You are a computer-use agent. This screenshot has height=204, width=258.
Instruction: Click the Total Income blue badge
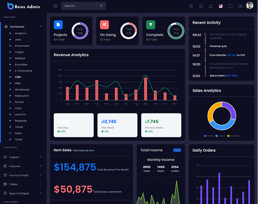click(x=177, y=150)
